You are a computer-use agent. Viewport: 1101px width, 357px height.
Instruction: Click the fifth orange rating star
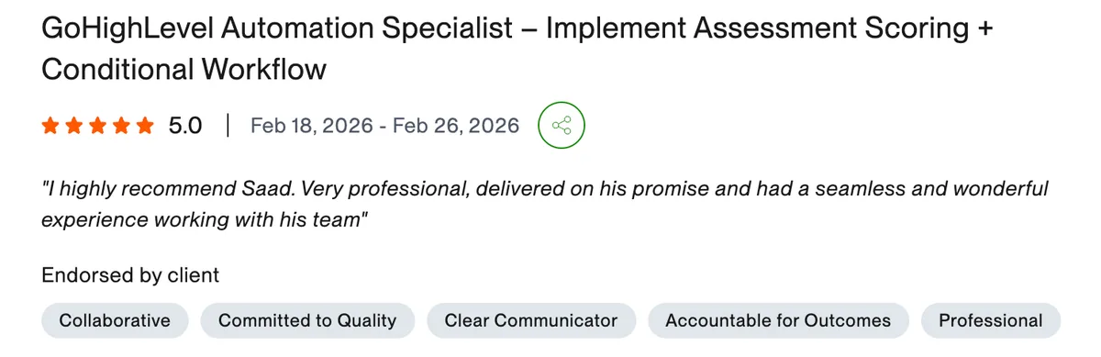[x=146, y=126]
